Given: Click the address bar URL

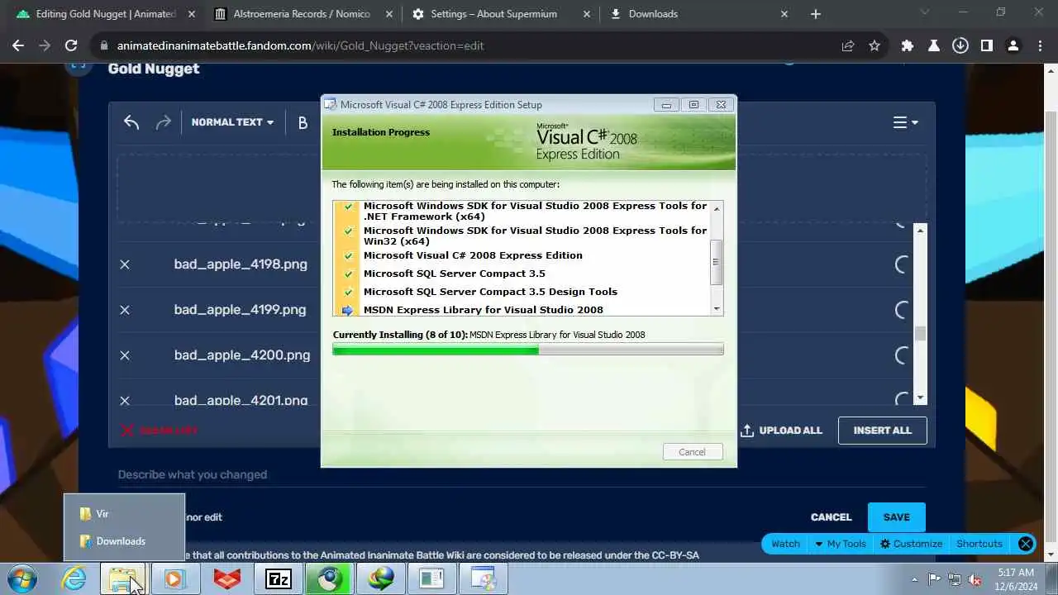Looking at the screenshot, I should coord(300,46).
